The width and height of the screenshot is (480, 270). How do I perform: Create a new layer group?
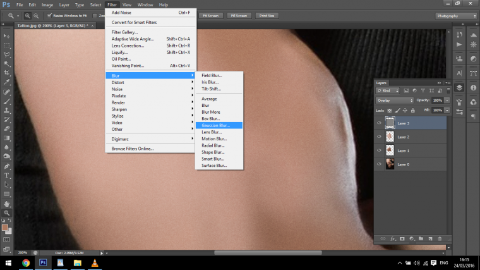click(421, 239)
